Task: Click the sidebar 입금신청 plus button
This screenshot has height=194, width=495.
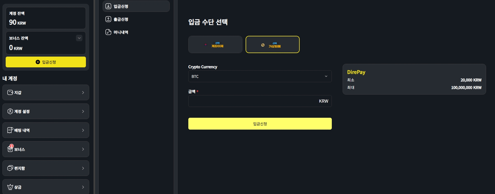Action: [46, 62]
